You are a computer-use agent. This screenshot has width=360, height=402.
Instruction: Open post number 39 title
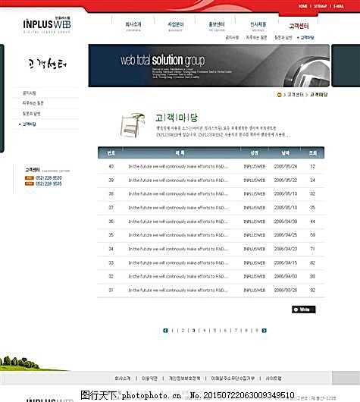(178, 181)
